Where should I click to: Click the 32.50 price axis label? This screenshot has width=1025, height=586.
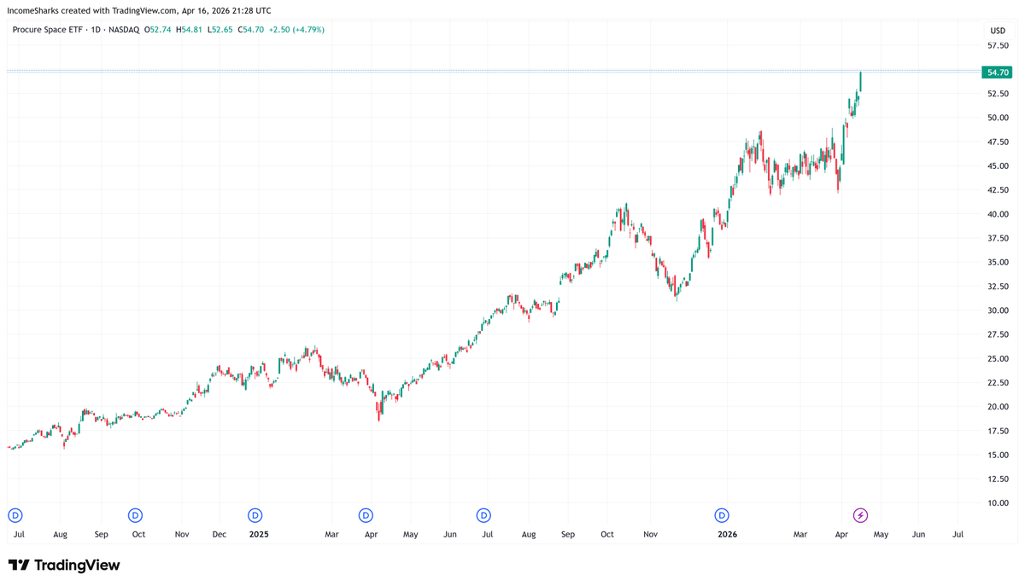pos(999,287)
